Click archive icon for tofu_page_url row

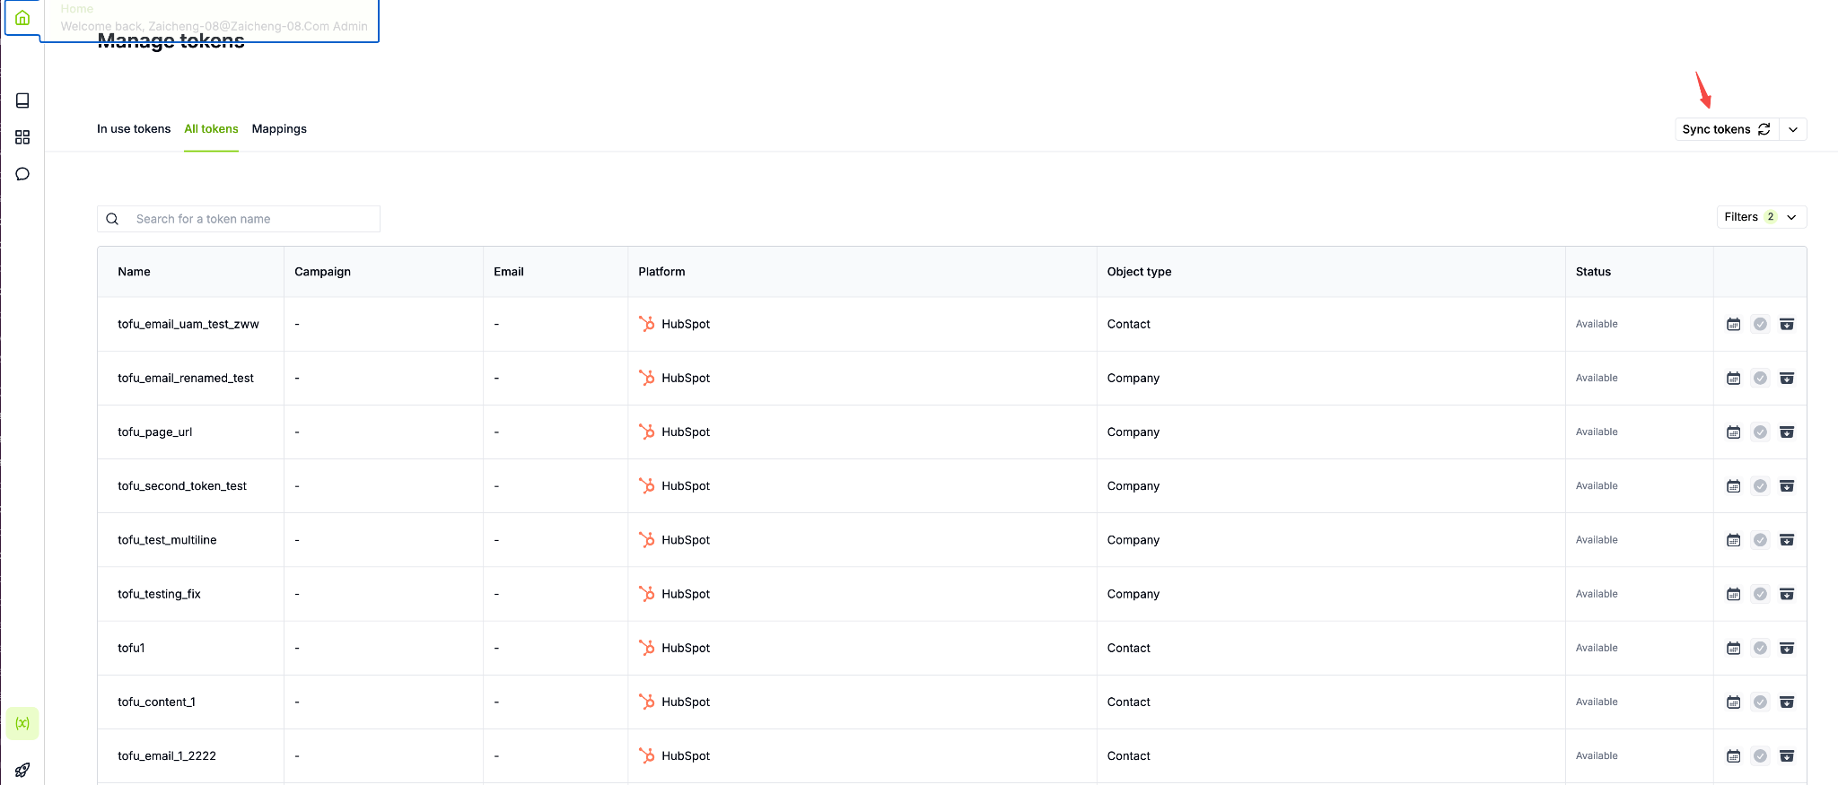point(1786,432)
